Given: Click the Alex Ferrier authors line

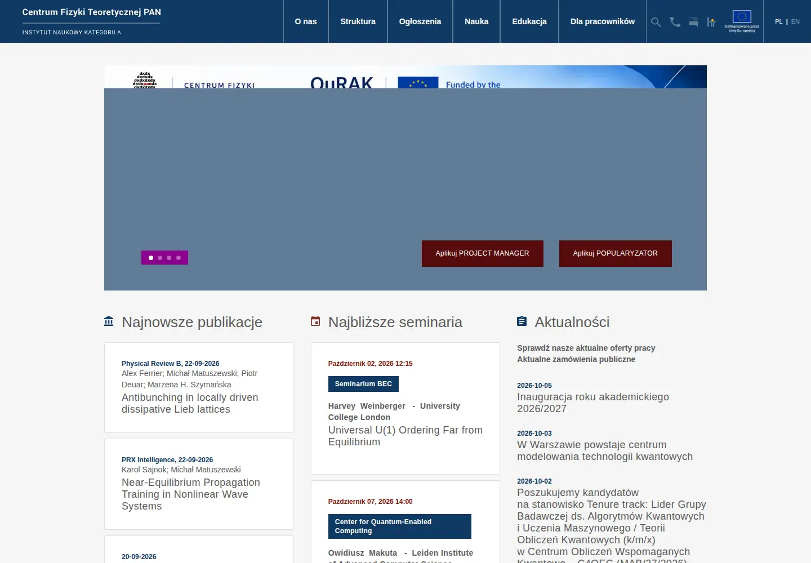Looking at the screenshot, I should coord(190,379).
